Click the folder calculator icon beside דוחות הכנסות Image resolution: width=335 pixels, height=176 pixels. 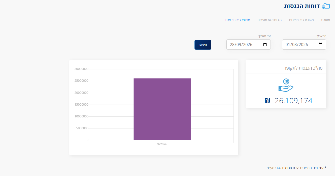[x=326, y=6]
